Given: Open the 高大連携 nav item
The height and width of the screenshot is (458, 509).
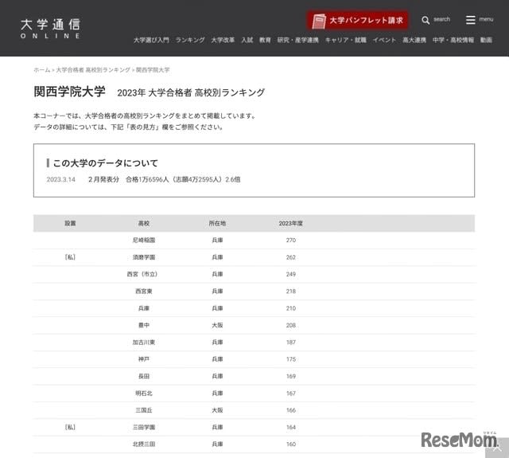Looking at the screenshot, I should [x=414, y=40].
